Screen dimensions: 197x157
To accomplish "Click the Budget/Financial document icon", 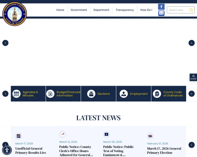I will pos(50,94).
